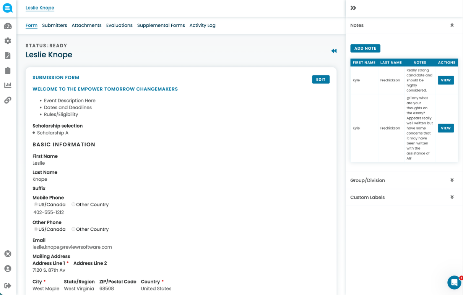Open the settings gear icon in sidebar
This screenshot has height=295, width=463.
[8, 41]
